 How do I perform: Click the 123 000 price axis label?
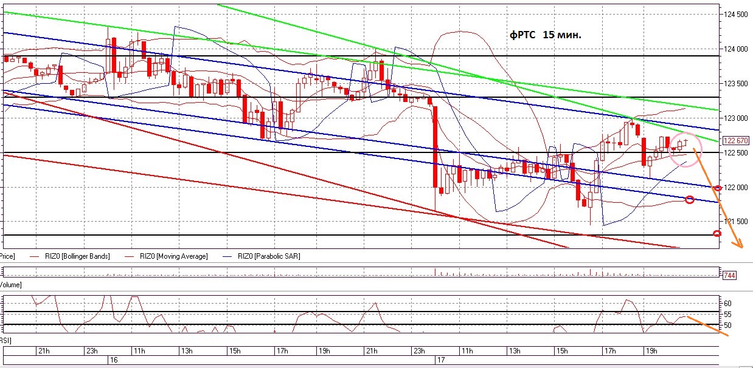735,118
